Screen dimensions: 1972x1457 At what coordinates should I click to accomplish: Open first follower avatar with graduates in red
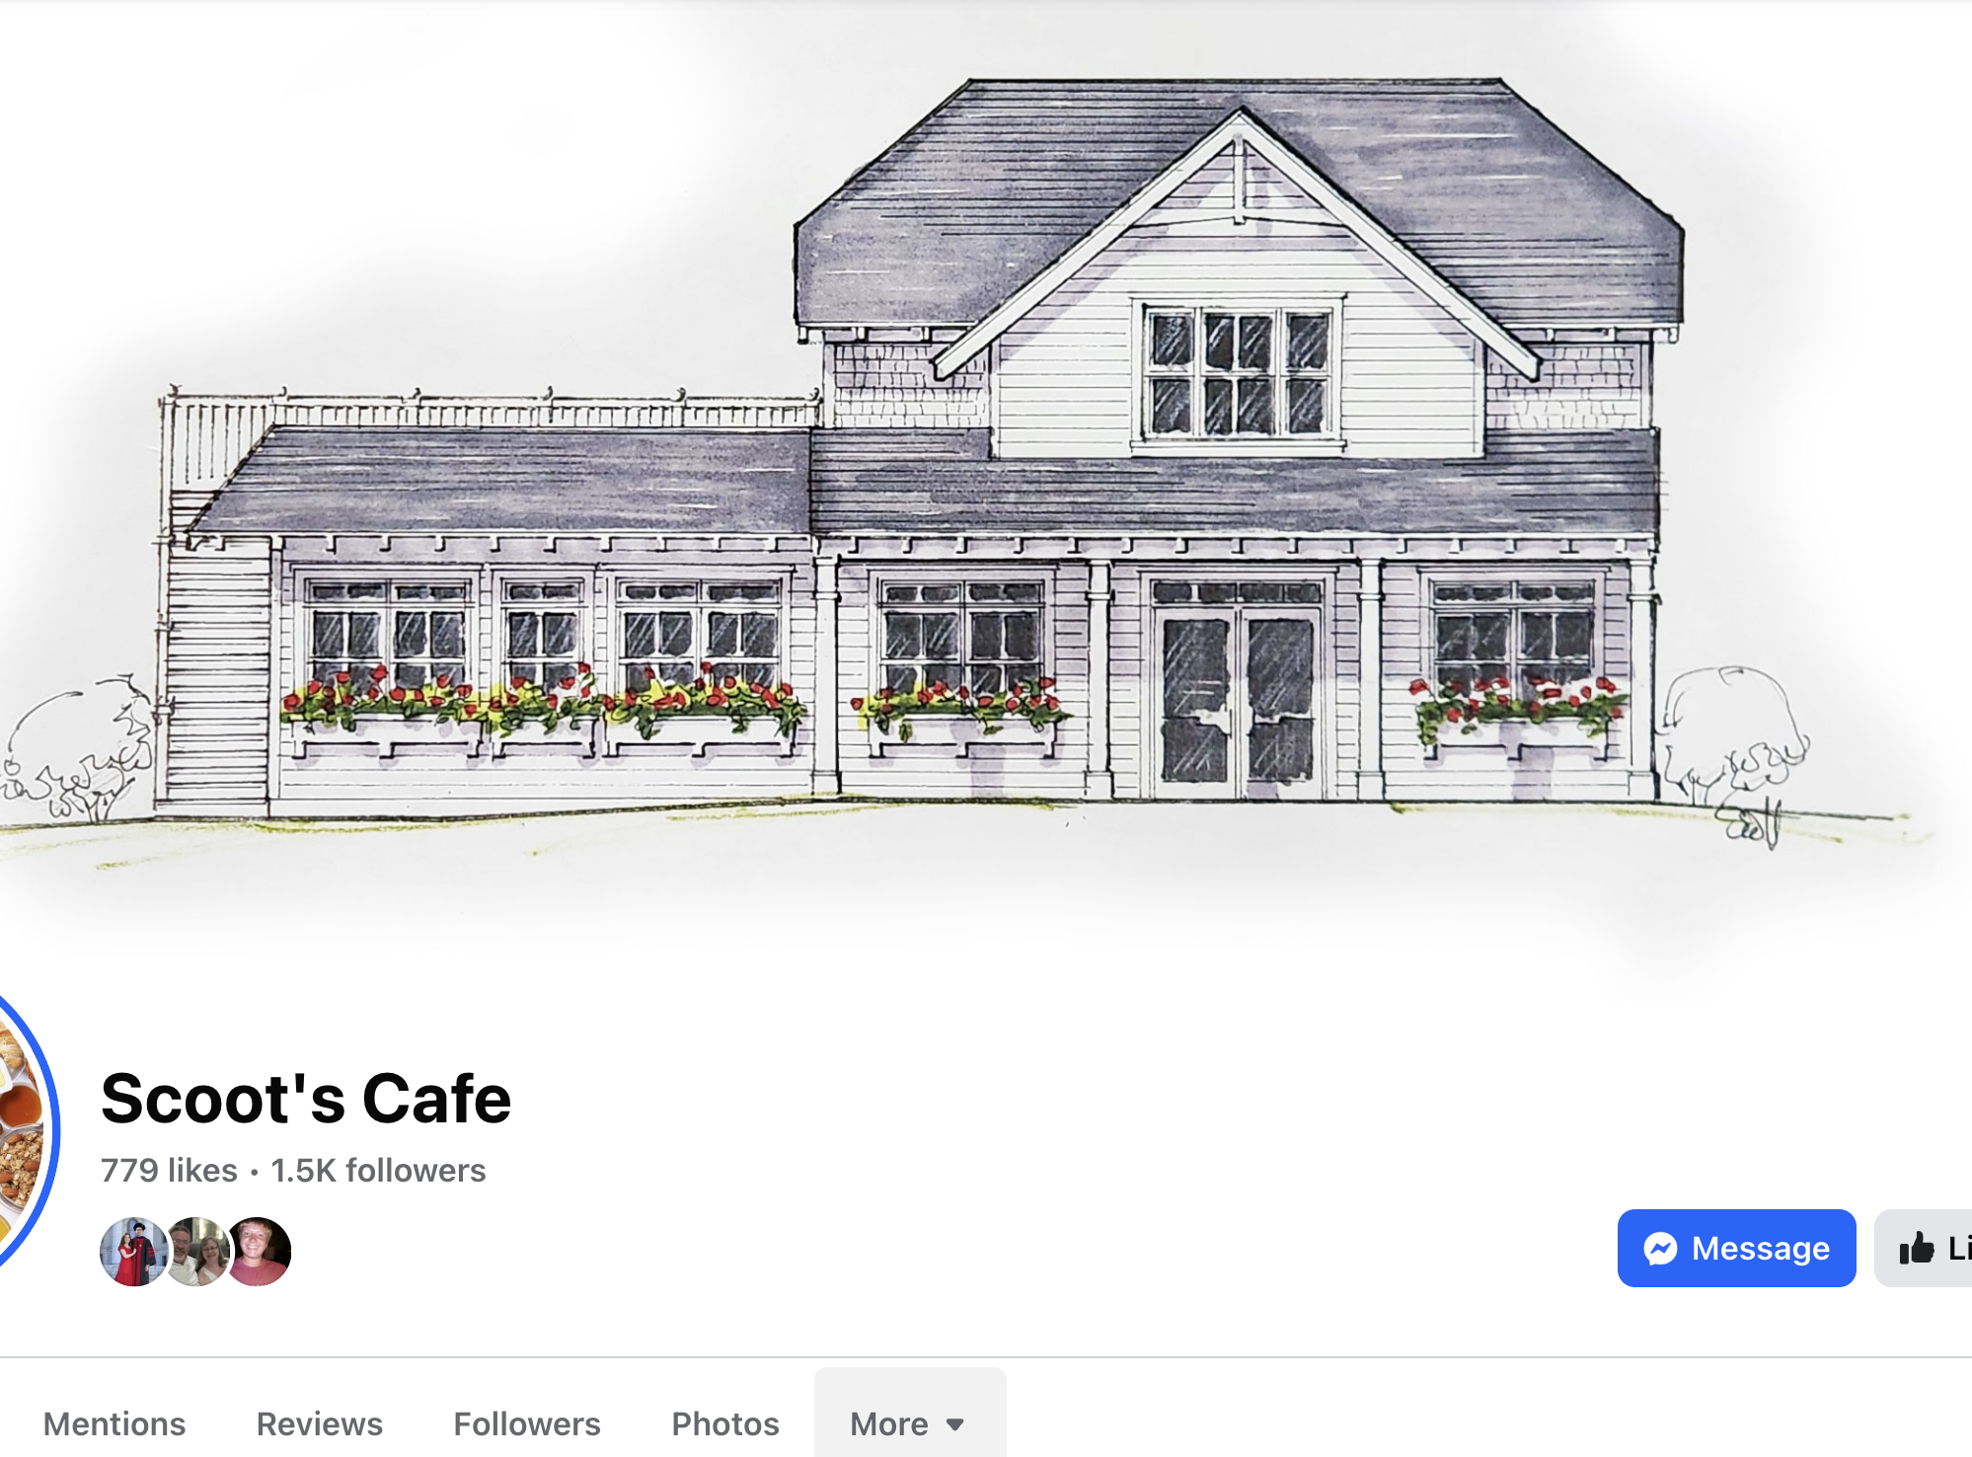(134, 1252)
